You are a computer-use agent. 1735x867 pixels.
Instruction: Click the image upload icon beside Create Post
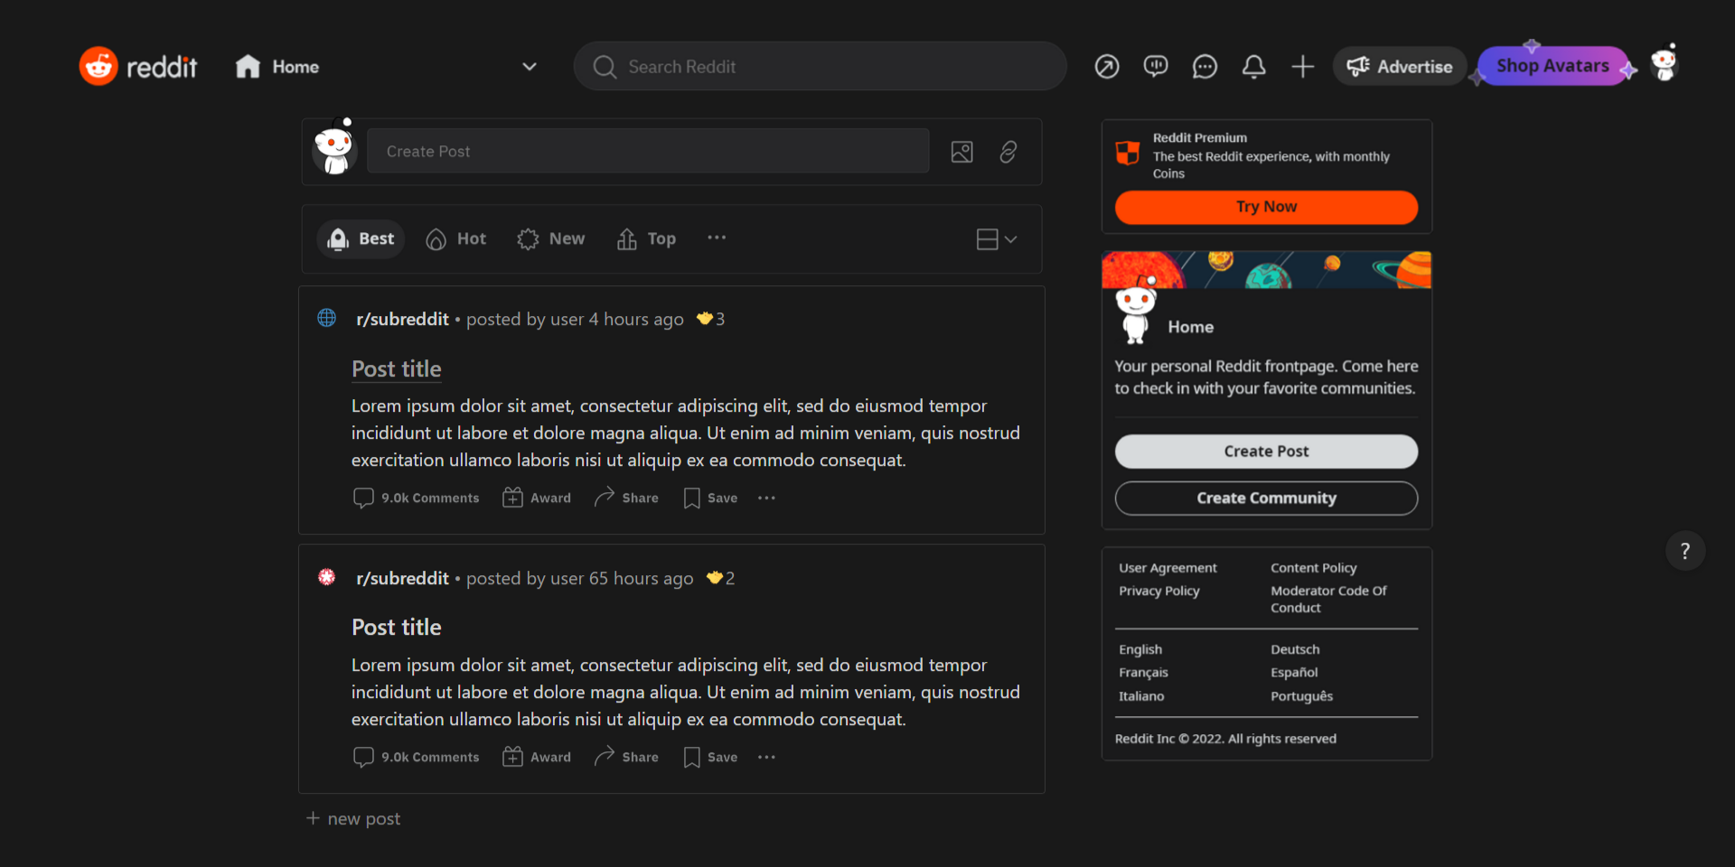point(961,152)
